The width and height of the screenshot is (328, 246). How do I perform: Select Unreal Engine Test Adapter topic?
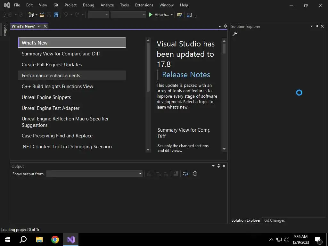(x=72, y=108)
